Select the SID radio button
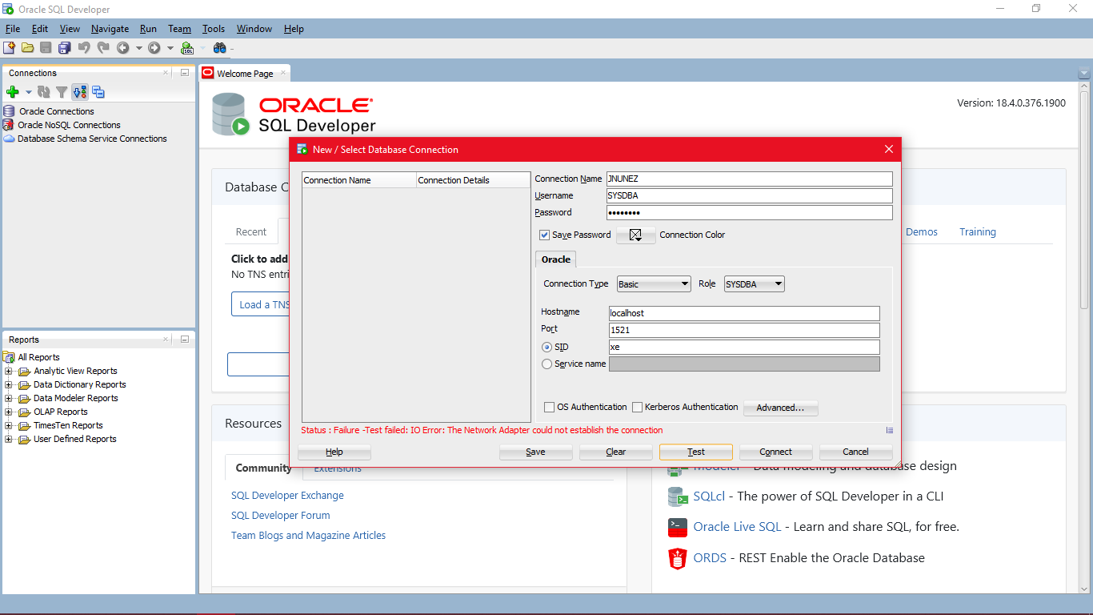The width and height of the screenshot is (1093, 615). pyautogui.click(x=547, y=347)
